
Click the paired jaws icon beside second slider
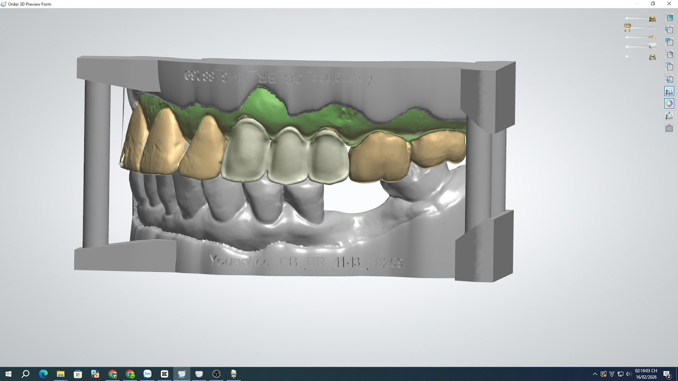[627, 28]
